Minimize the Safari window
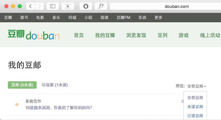 13,6
